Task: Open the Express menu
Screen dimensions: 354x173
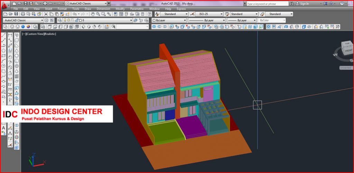Action: pos(181,9)
